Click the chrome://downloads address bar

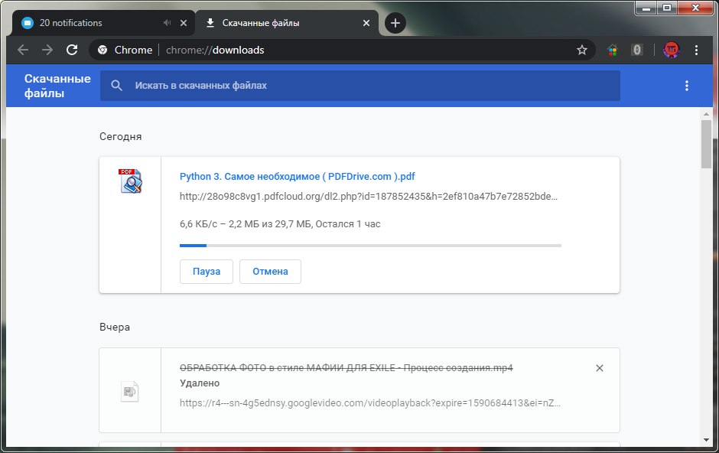point(342,50)
